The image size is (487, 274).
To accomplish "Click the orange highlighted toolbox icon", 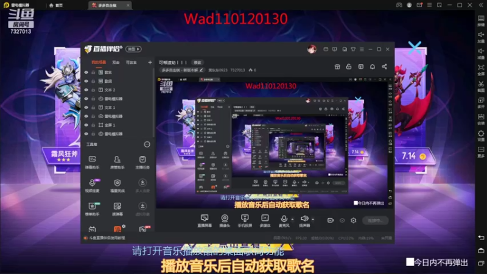I will 117,229.
